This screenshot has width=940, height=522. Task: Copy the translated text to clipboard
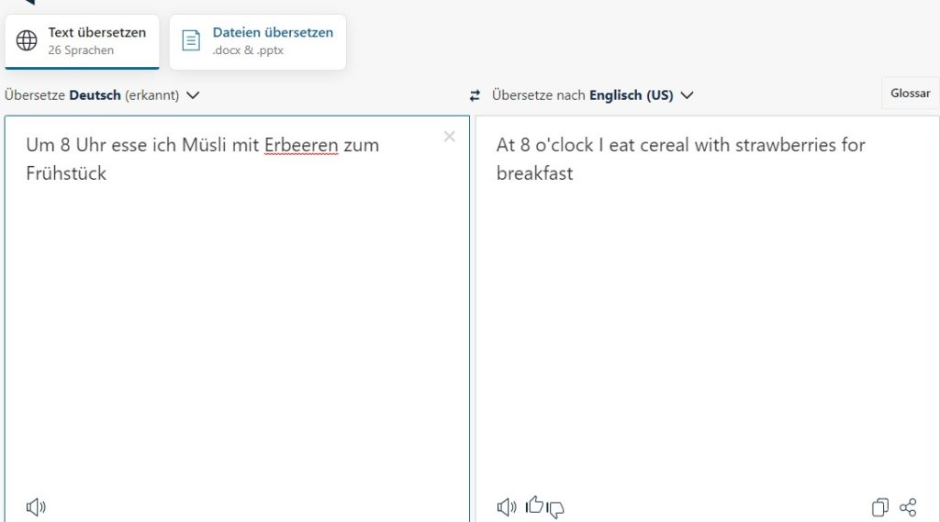(880, 507)
